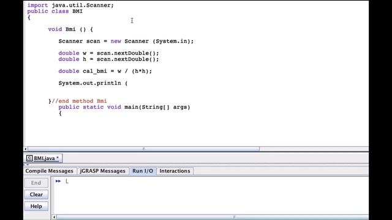
Task: Click the End button
Action: [x=36, y=183]
